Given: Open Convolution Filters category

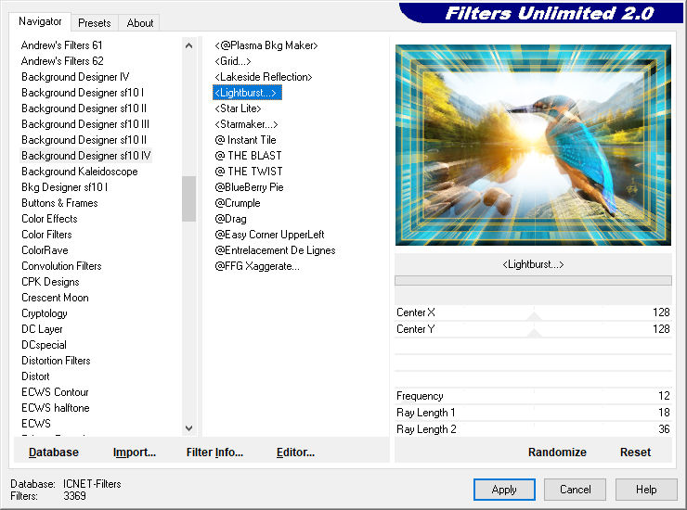Looking at the screenshot, I should (x=61, y=266).
